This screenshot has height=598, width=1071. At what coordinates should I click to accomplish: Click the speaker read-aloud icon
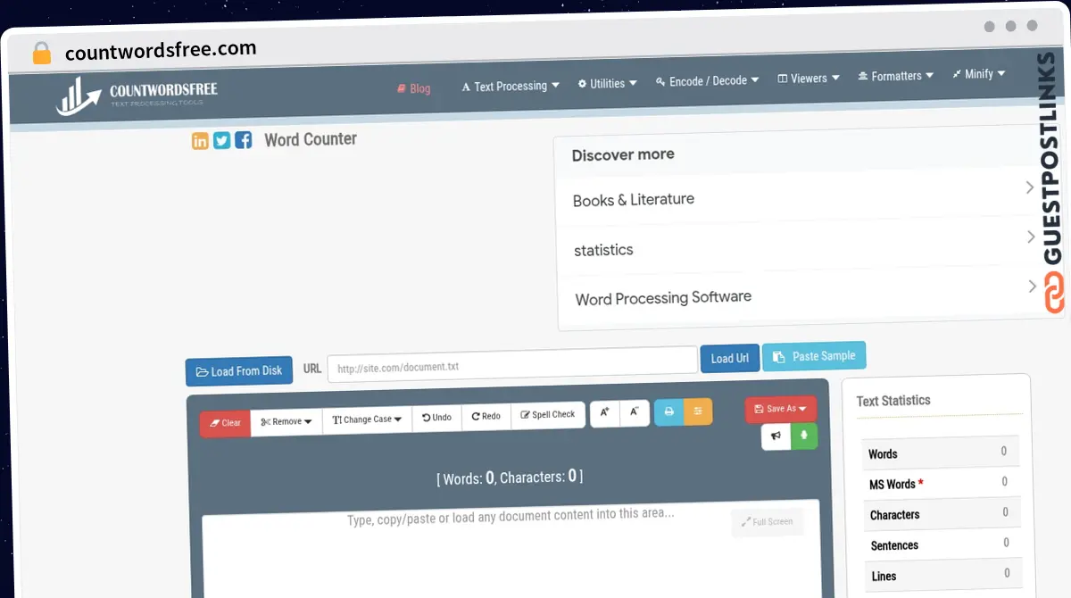pos(775,436)
